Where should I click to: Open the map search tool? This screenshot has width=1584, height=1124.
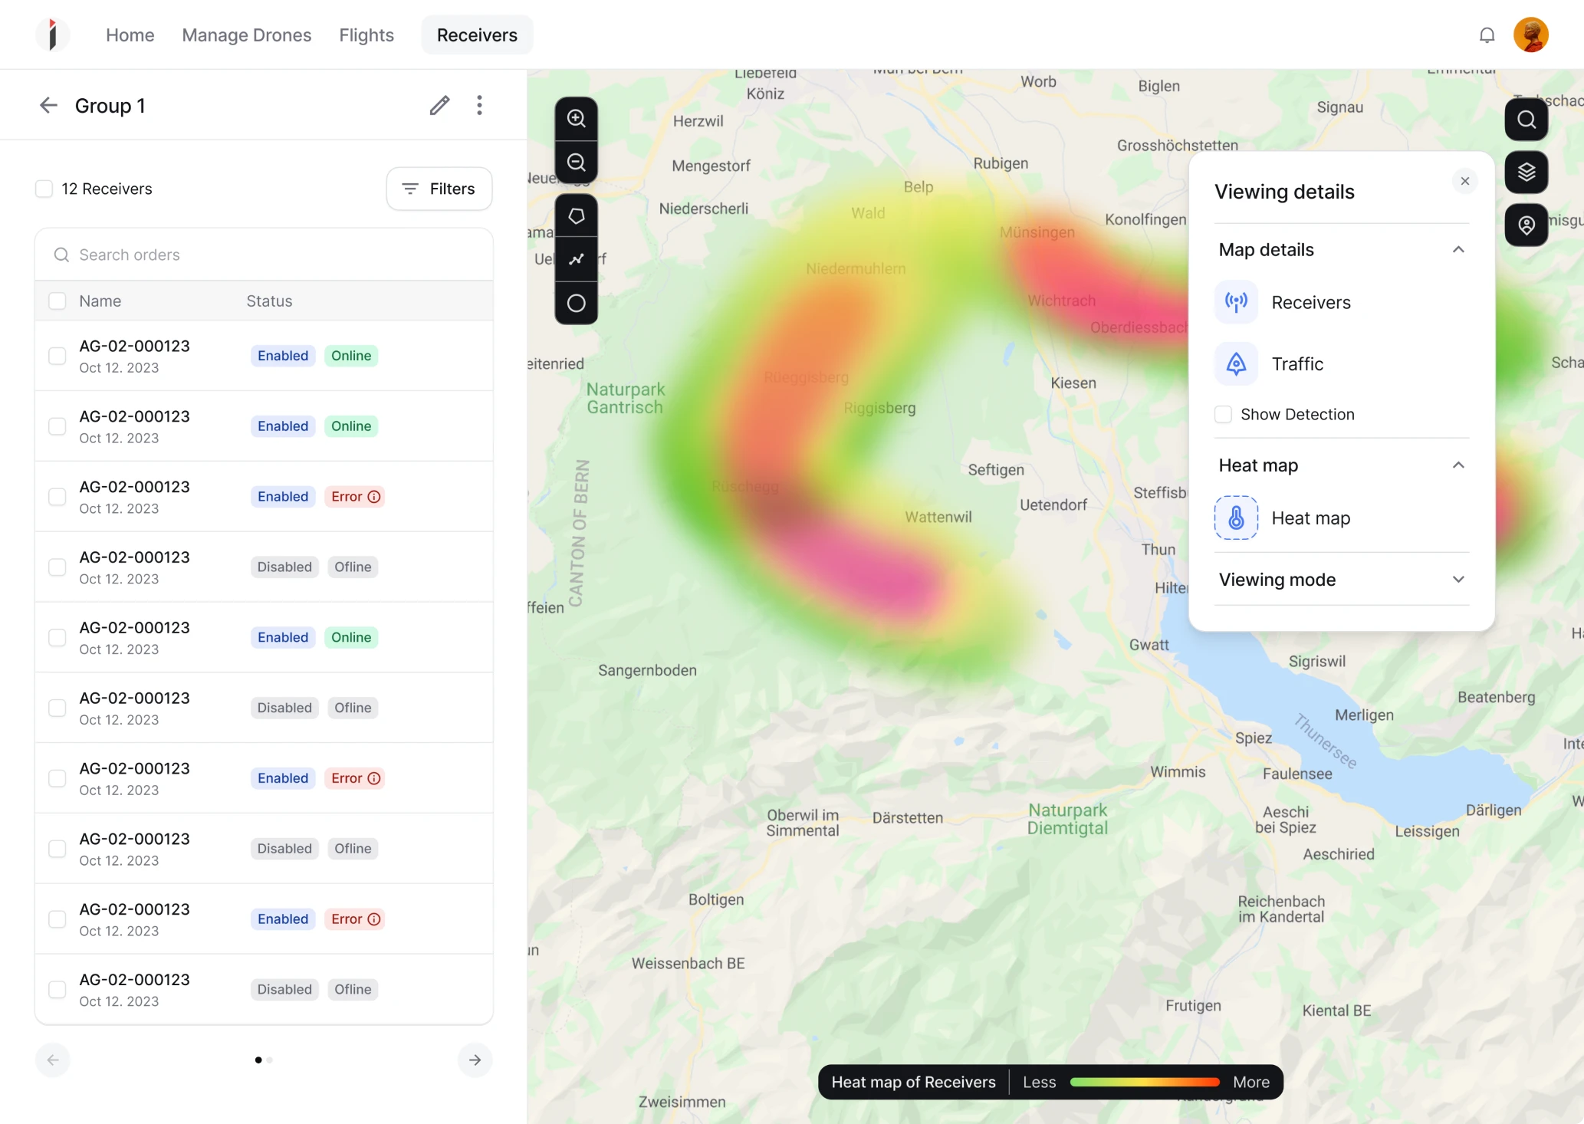coord(1526,119)
